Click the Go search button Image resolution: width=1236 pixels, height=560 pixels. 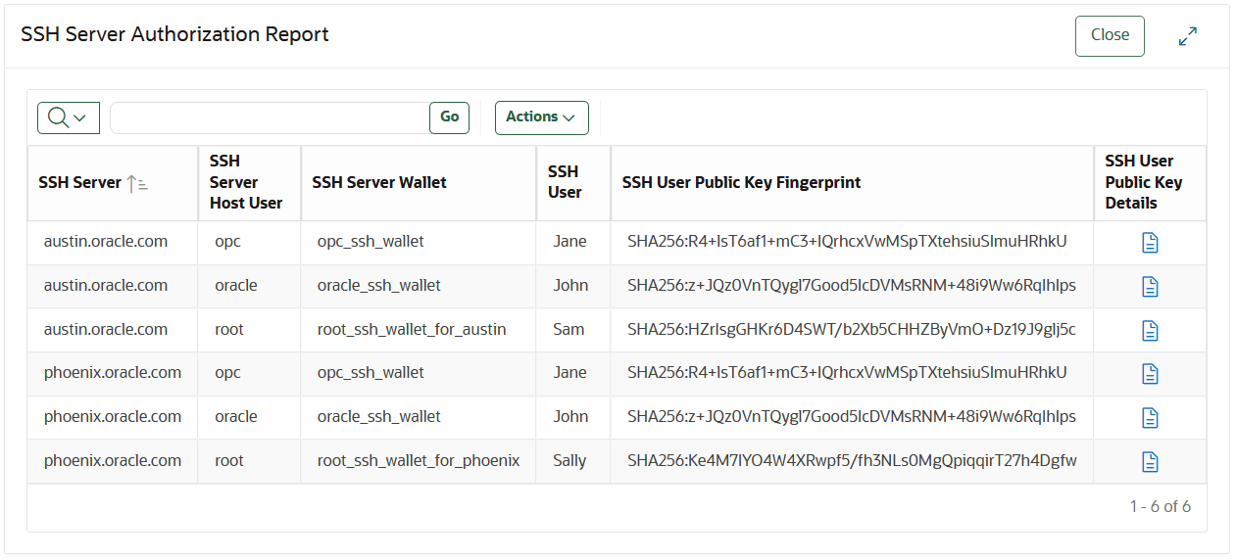point(449,117)
